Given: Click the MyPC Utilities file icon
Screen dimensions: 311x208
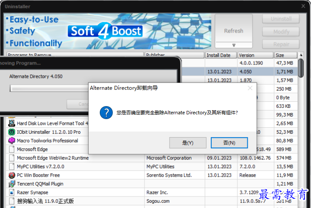Looking at the screenshot, I should [x=12, y=166].
